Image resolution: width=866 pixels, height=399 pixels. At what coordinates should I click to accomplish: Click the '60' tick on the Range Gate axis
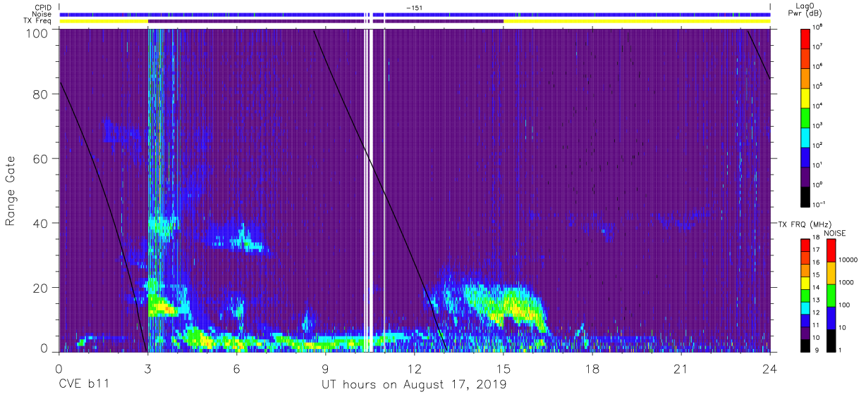pyautogui.click(x=41, y=159)
